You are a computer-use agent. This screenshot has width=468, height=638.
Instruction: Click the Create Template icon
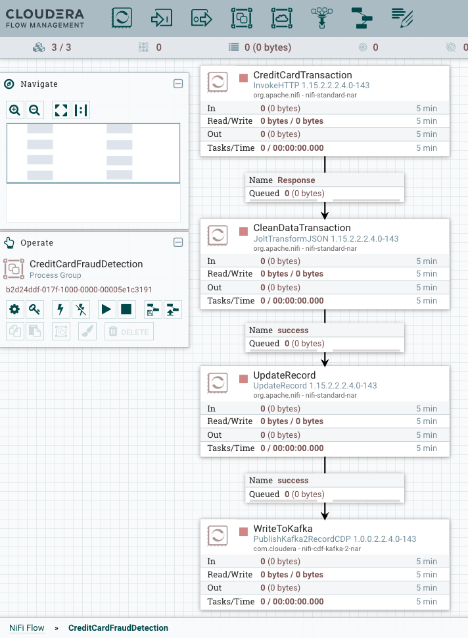[152, 309]
